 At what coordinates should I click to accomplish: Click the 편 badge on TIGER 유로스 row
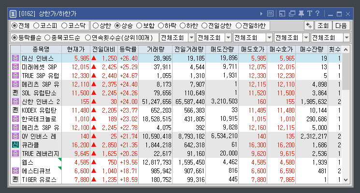point(15,180)
